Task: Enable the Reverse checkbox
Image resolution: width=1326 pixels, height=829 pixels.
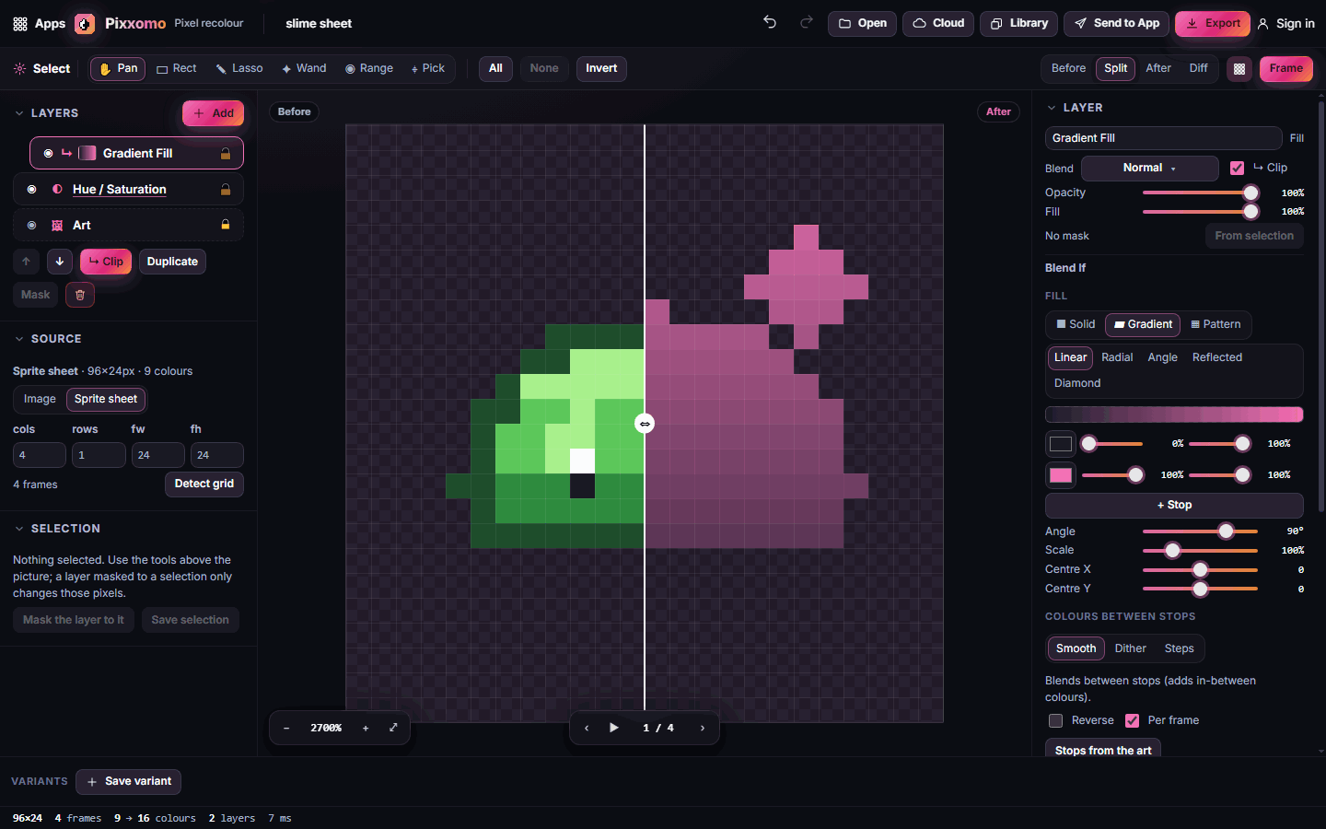Action: point(1056,720)
